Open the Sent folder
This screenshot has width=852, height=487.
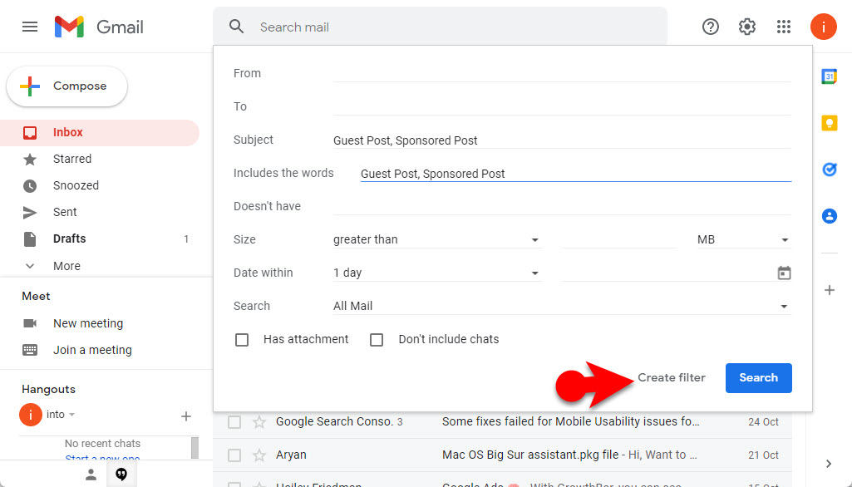[x=100, y=212]
